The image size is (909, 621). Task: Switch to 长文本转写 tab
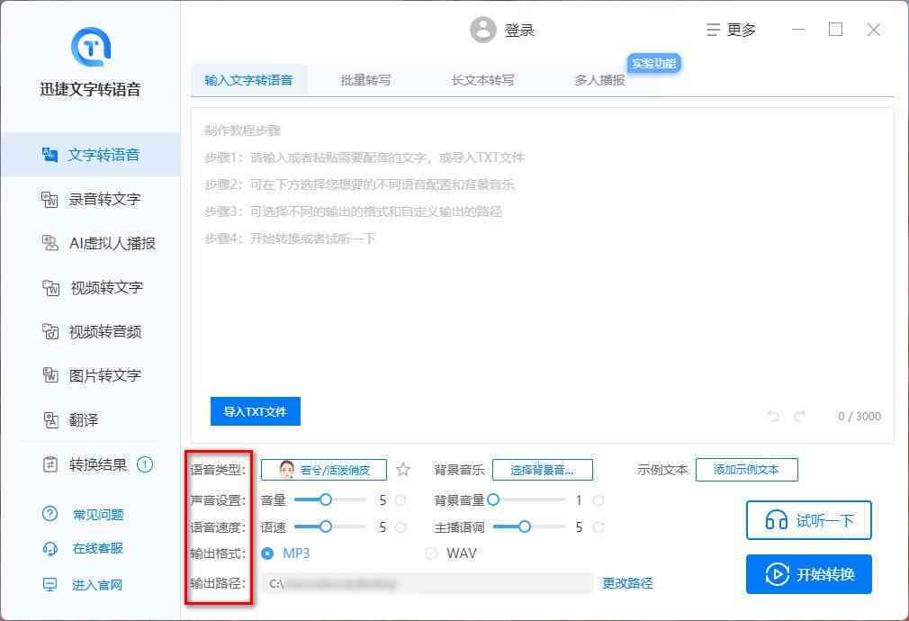point(482,80)
